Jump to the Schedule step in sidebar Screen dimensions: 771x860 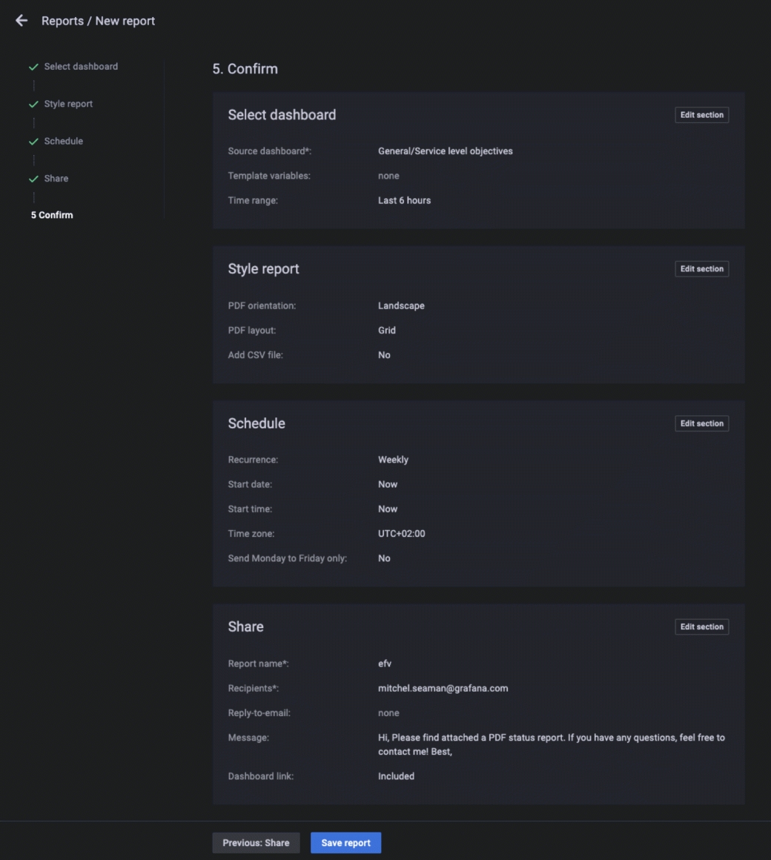click(x=64, y=142)
